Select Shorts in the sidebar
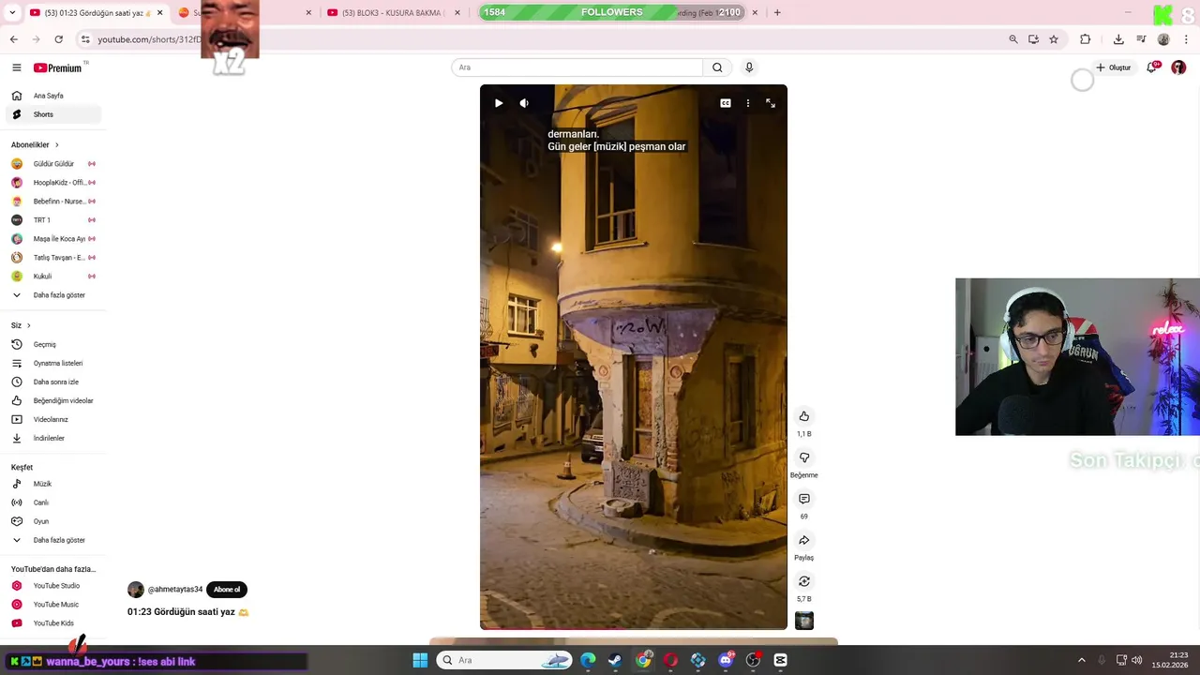 pyautogui.click(x=53, y=114)
